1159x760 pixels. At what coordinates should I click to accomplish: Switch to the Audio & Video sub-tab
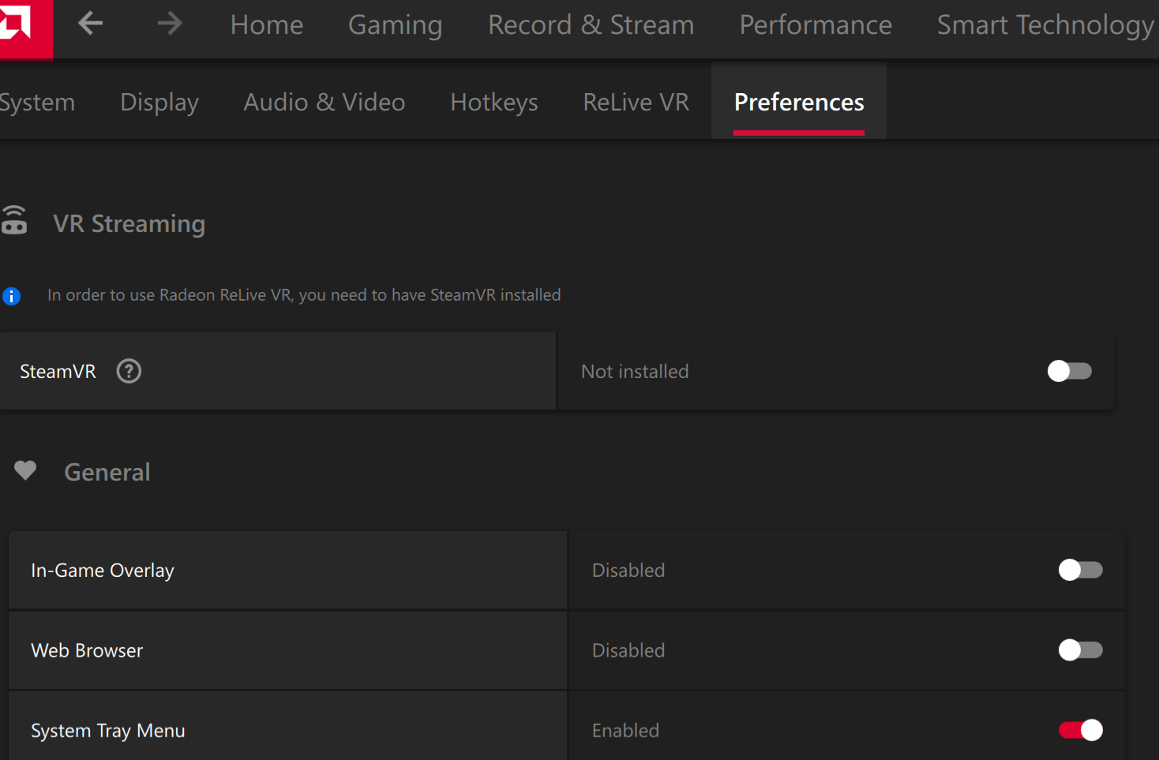[324, 103]
